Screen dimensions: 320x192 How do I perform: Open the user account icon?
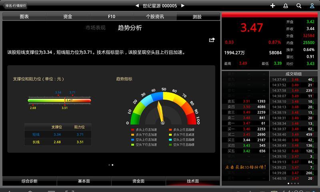click(312, 6)
